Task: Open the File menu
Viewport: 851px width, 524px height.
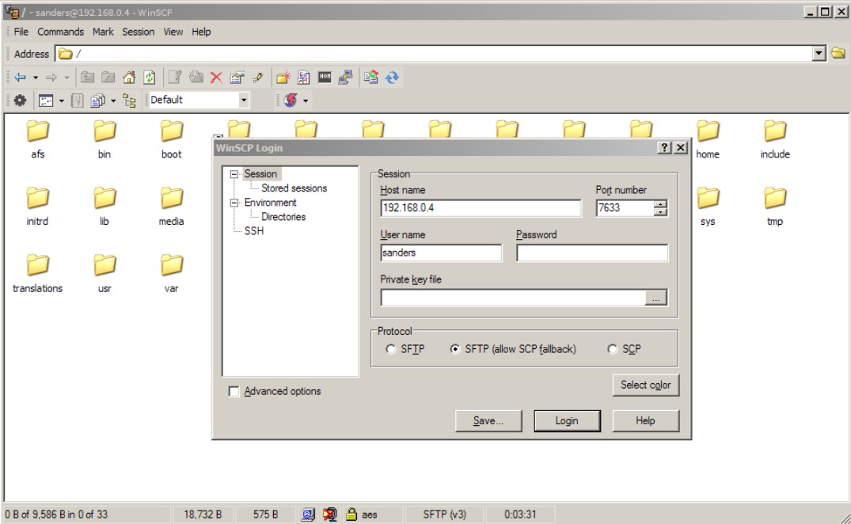Action: (21, 32)
